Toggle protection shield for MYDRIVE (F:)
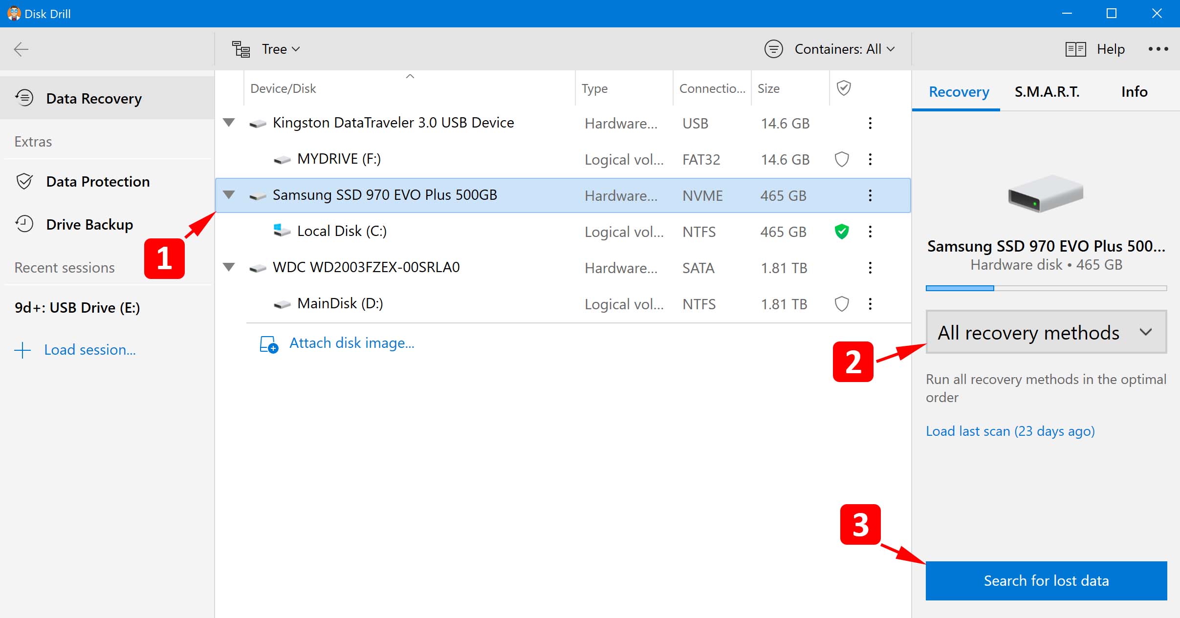The width and height of the screenshot is (1180, 618). [x=842, y=159]
